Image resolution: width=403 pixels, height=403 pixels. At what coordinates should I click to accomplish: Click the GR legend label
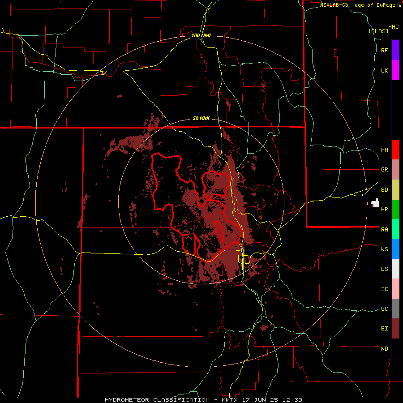pos(385,170)
